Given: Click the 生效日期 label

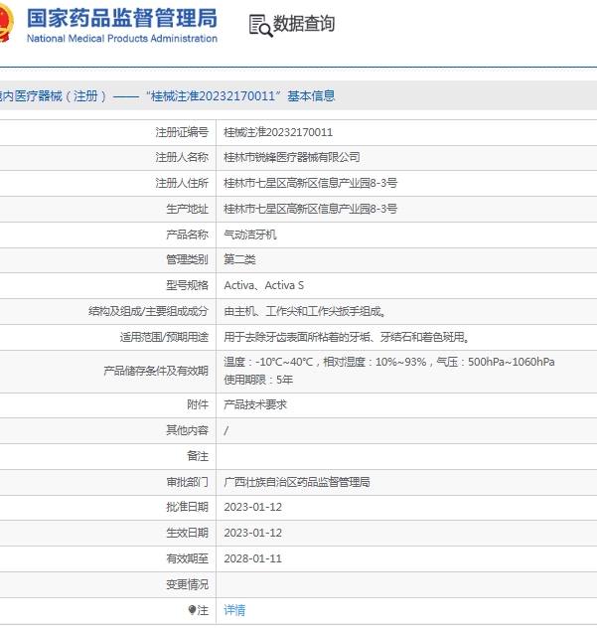Looking at the screenshot, I should (x=187, y=533).
